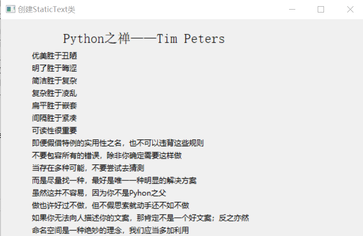
Task: Click the line 间隔胜于紧凑
Action: coord(54,118)
